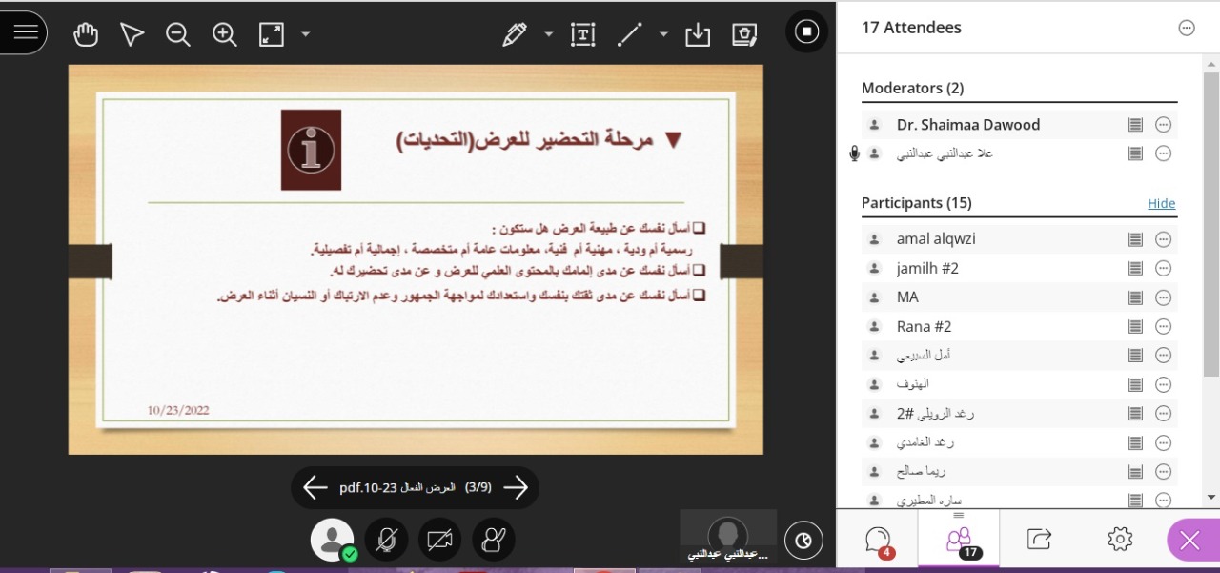Viewport: 1220px width, 573px height.
Task: Open options for Dr. Shaimaa Dawood
Action: tap(1163, 125)
